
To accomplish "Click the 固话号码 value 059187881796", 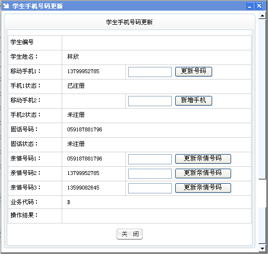I will click(84, 129).
